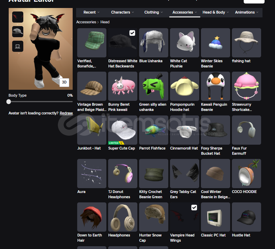Equip the Junkbot - Hat item

[92, 130]
